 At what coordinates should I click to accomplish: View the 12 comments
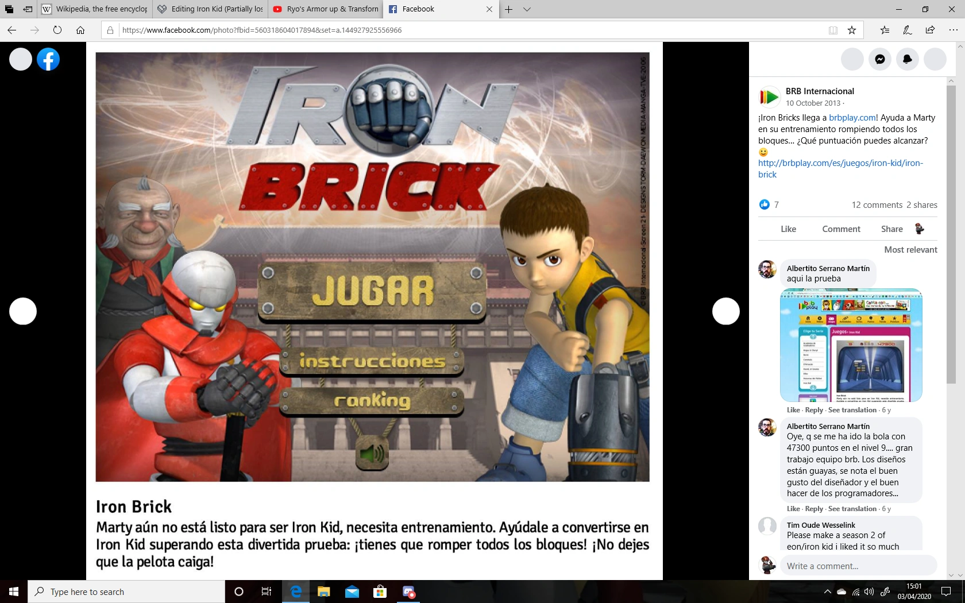(x=877, y=205)
